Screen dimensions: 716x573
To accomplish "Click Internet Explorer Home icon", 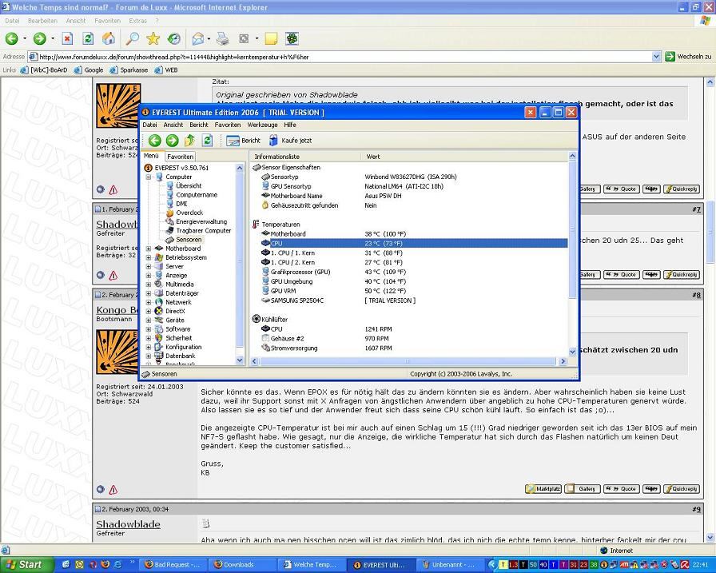I will [x=109, y=39].
